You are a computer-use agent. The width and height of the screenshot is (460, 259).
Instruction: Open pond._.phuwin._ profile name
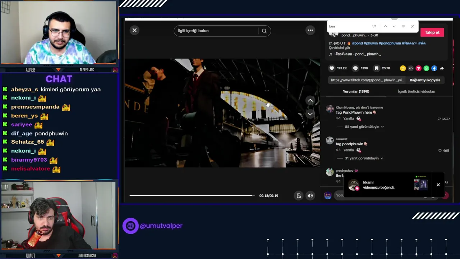pyautogui.click(x=354, y=35)
